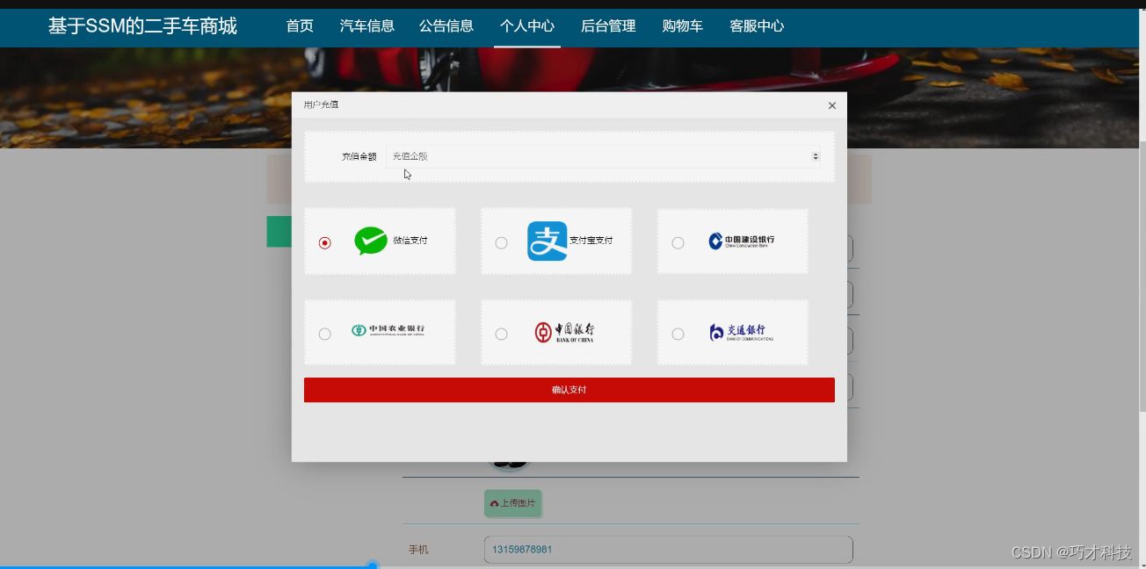Click the red 确认支付 button

coord(569,390)
